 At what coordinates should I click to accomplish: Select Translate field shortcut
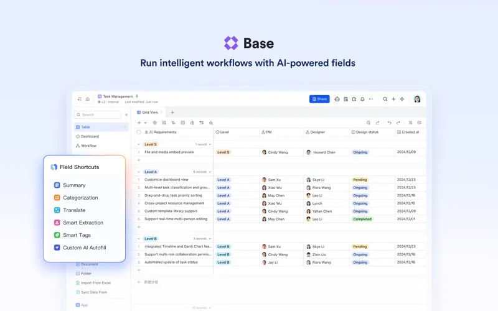(x=70, y=210)
